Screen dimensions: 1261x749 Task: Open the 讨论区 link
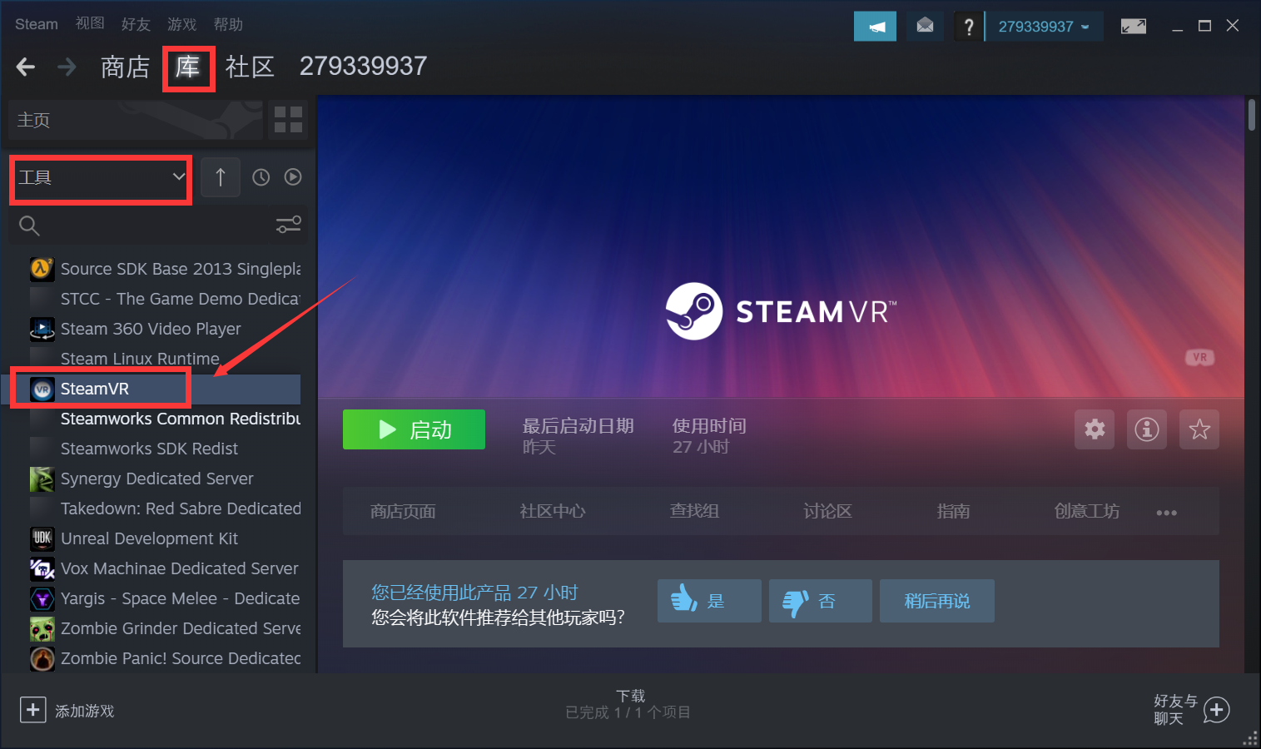pos(827,511)
